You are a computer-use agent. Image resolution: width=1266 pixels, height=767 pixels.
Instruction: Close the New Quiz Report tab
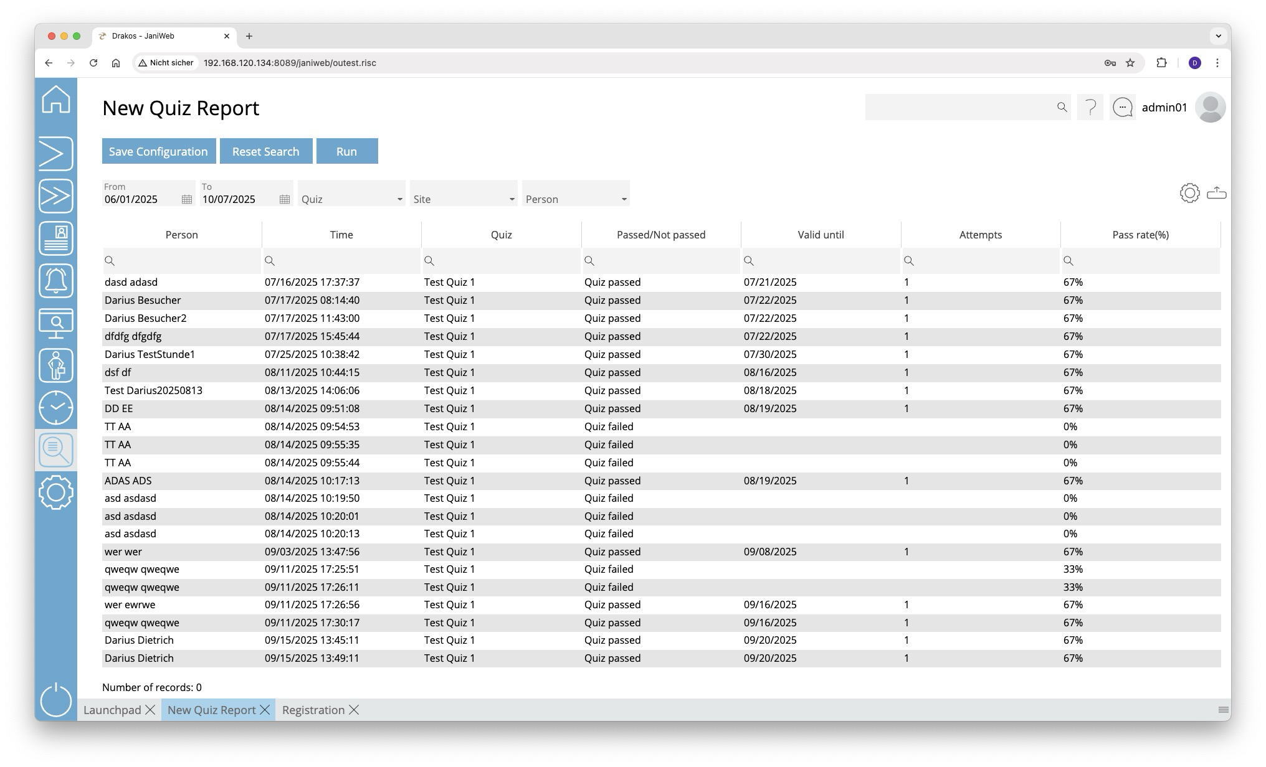[x=265, y=710]
